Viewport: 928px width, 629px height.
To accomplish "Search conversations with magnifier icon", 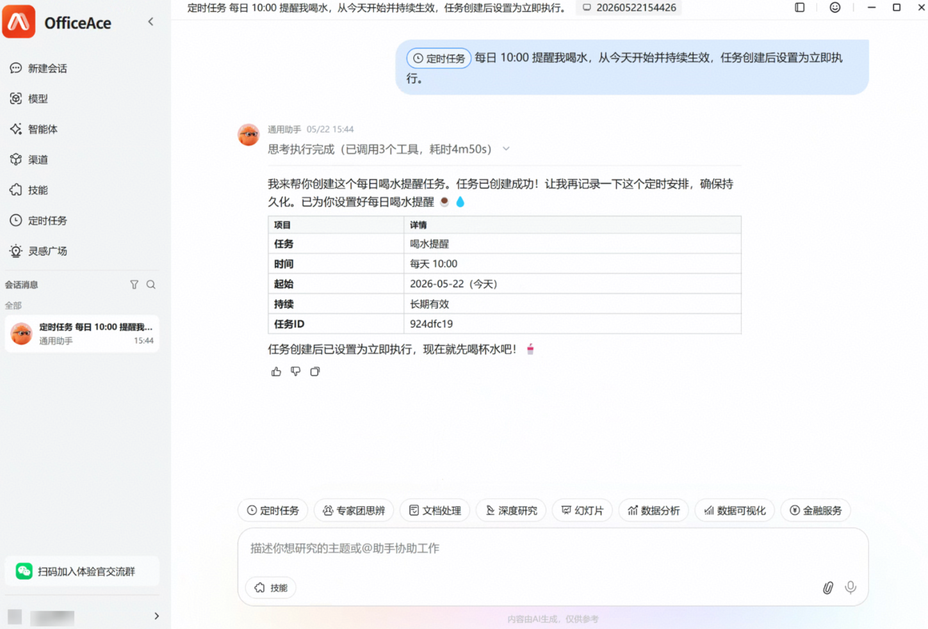I will point(151,285).
